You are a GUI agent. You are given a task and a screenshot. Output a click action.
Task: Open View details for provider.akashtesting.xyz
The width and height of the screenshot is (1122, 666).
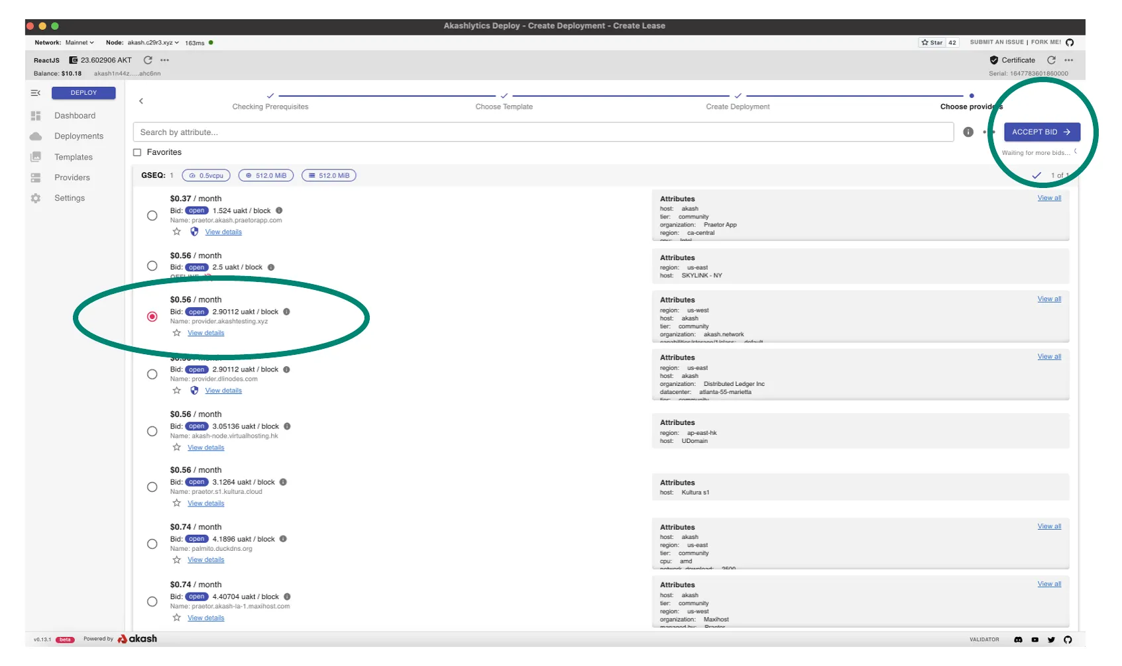205,333
